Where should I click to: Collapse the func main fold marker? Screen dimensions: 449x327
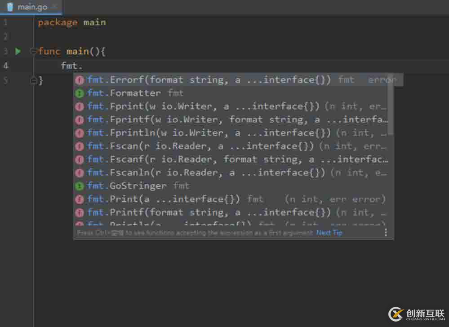click(x=33, y=52)
